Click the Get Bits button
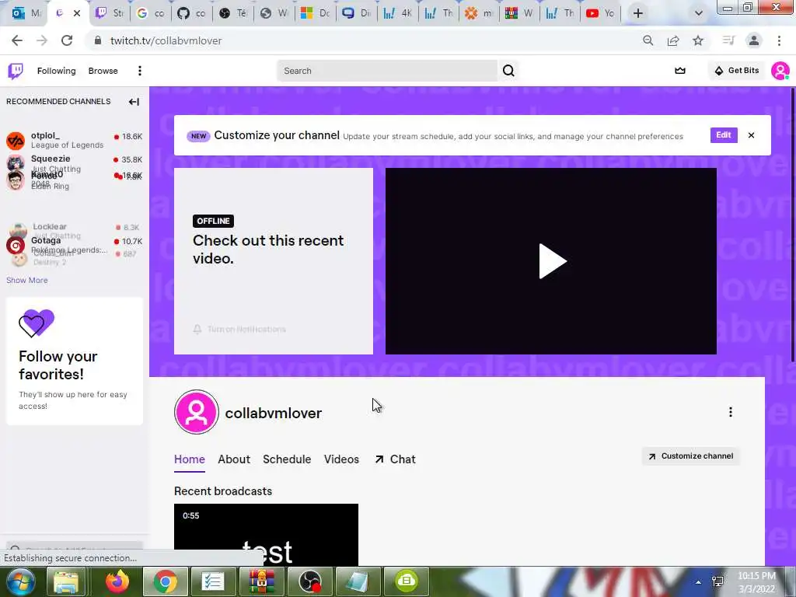The height and width of the screenshot is (597, 796). click(x=737, y=71)
